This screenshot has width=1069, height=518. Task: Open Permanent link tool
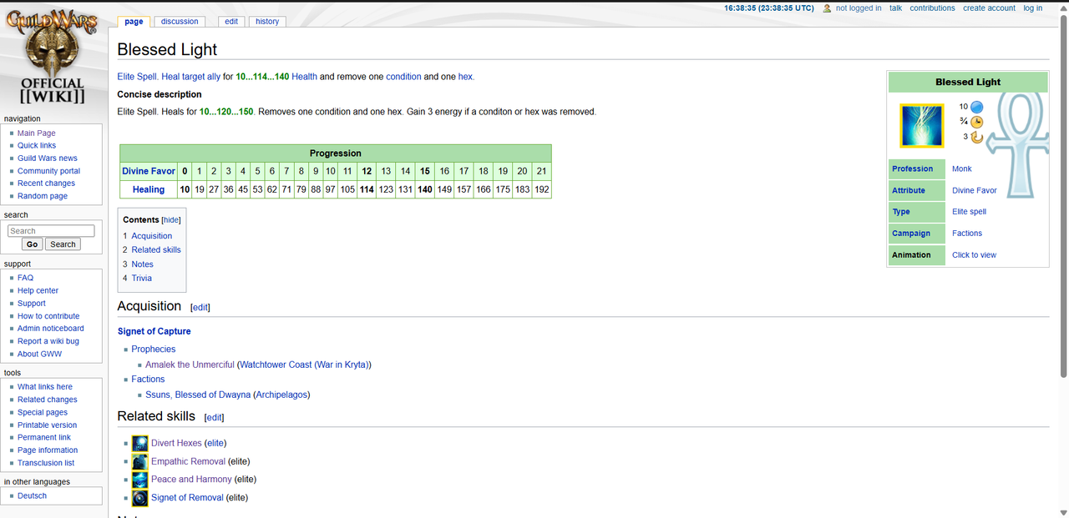pyautogui.click(x=44, y=437)
